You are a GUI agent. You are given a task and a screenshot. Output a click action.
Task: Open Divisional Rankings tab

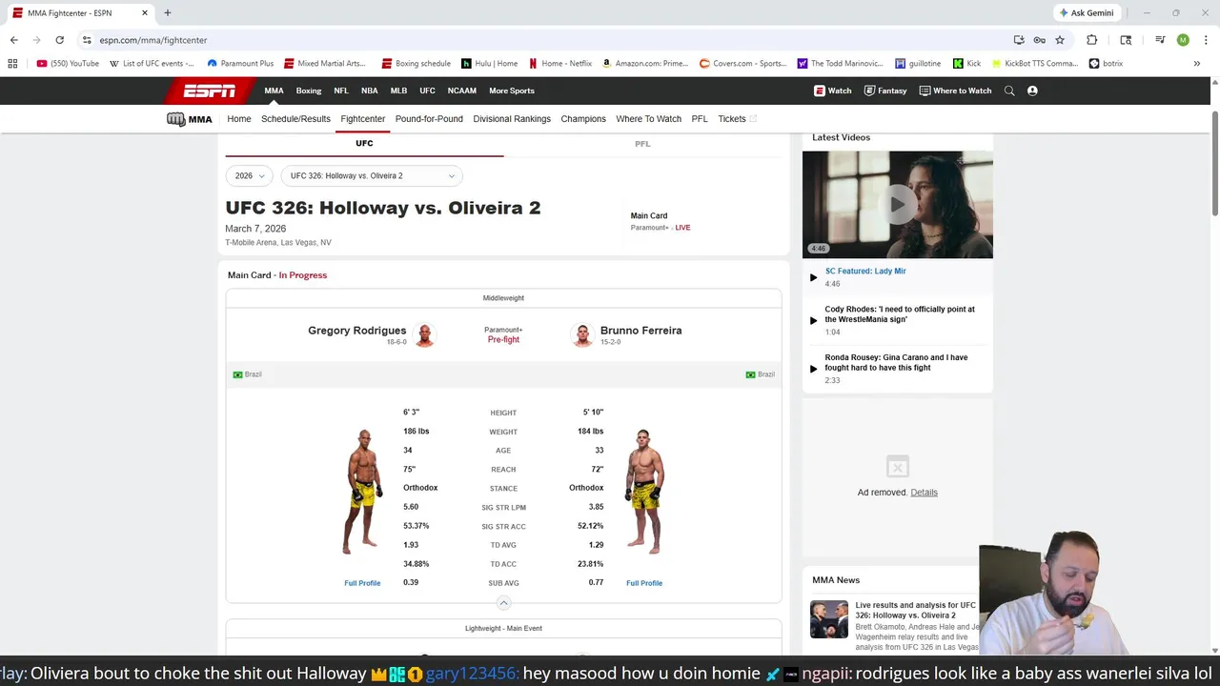[512, 119]
